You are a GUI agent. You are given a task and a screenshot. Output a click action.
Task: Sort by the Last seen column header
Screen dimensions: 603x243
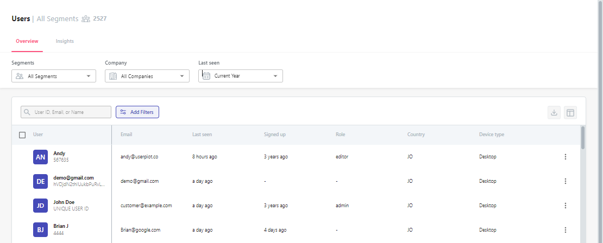[202, 135]
